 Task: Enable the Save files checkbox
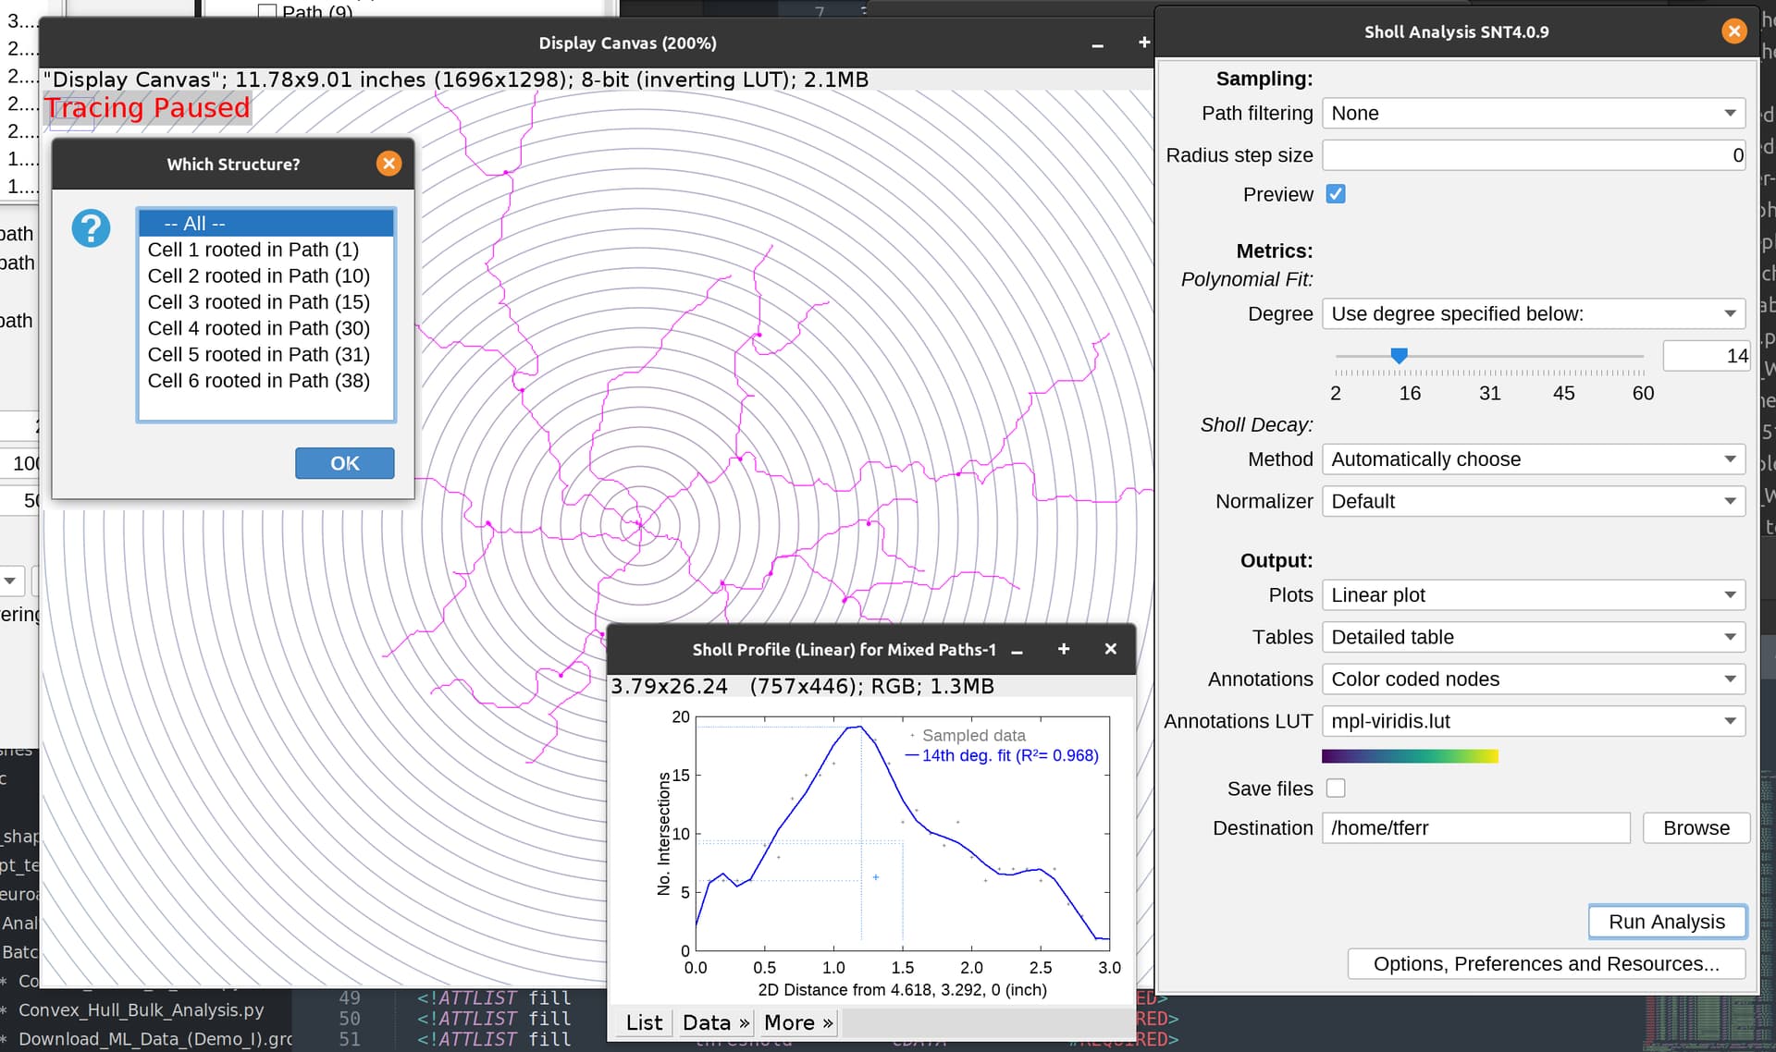(x=1336, y=788)
